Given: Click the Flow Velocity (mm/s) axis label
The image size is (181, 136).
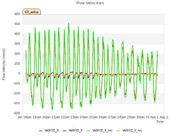Looking at the screenshot, I should click(4, 64).
